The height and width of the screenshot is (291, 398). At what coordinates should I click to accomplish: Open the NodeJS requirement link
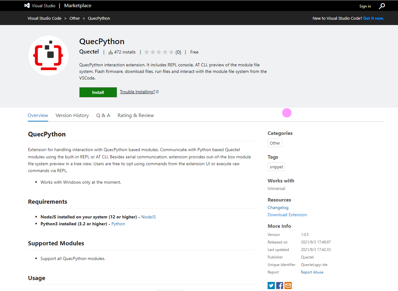(149, 217)
